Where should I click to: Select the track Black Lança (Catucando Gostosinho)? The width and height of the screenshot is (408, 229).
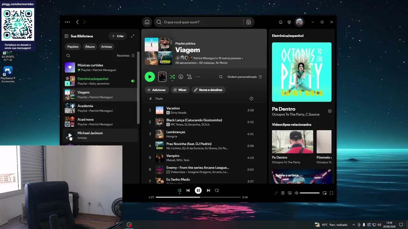click(x=204, y=122)
